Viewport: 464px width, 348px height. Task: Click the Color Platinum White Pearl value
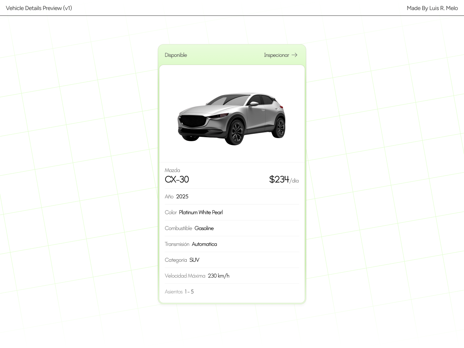[x=201, y=212]
